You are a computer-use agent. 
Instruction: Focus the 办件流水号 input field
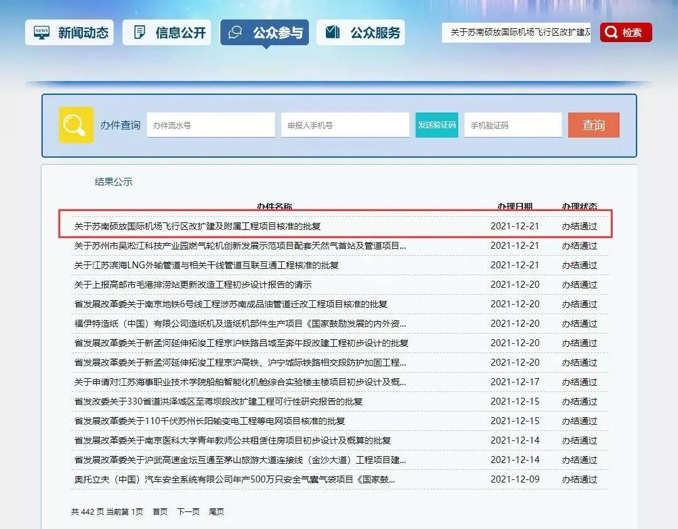point(210,125)
